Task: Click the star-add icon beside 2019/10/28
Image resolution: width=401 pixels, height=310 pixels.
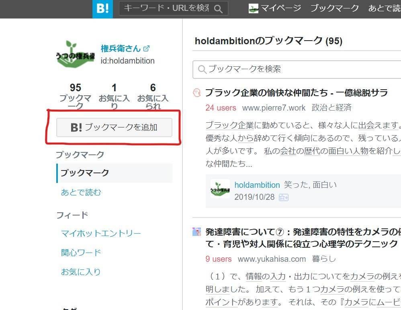Action: pyautogui.click(x=283, y=197)
